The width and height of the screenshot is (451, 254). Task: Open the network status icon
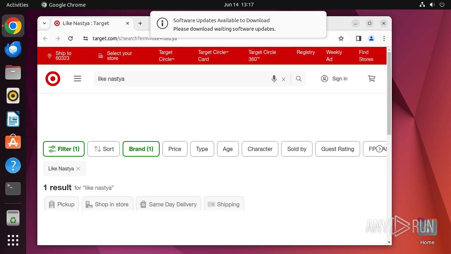[x=422, y=5]
